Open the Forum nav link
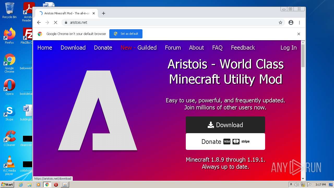This screenshot has height=188, width=334. (x=173, y=48)
